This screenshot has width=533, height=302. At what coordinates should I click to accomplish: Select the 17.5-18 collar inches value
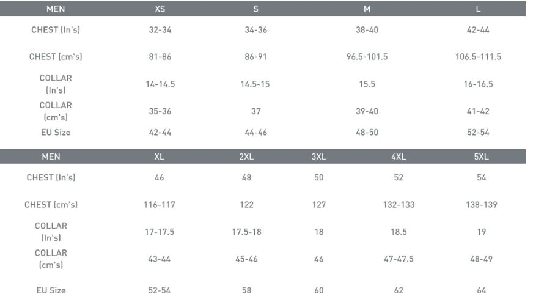point(246,232)
